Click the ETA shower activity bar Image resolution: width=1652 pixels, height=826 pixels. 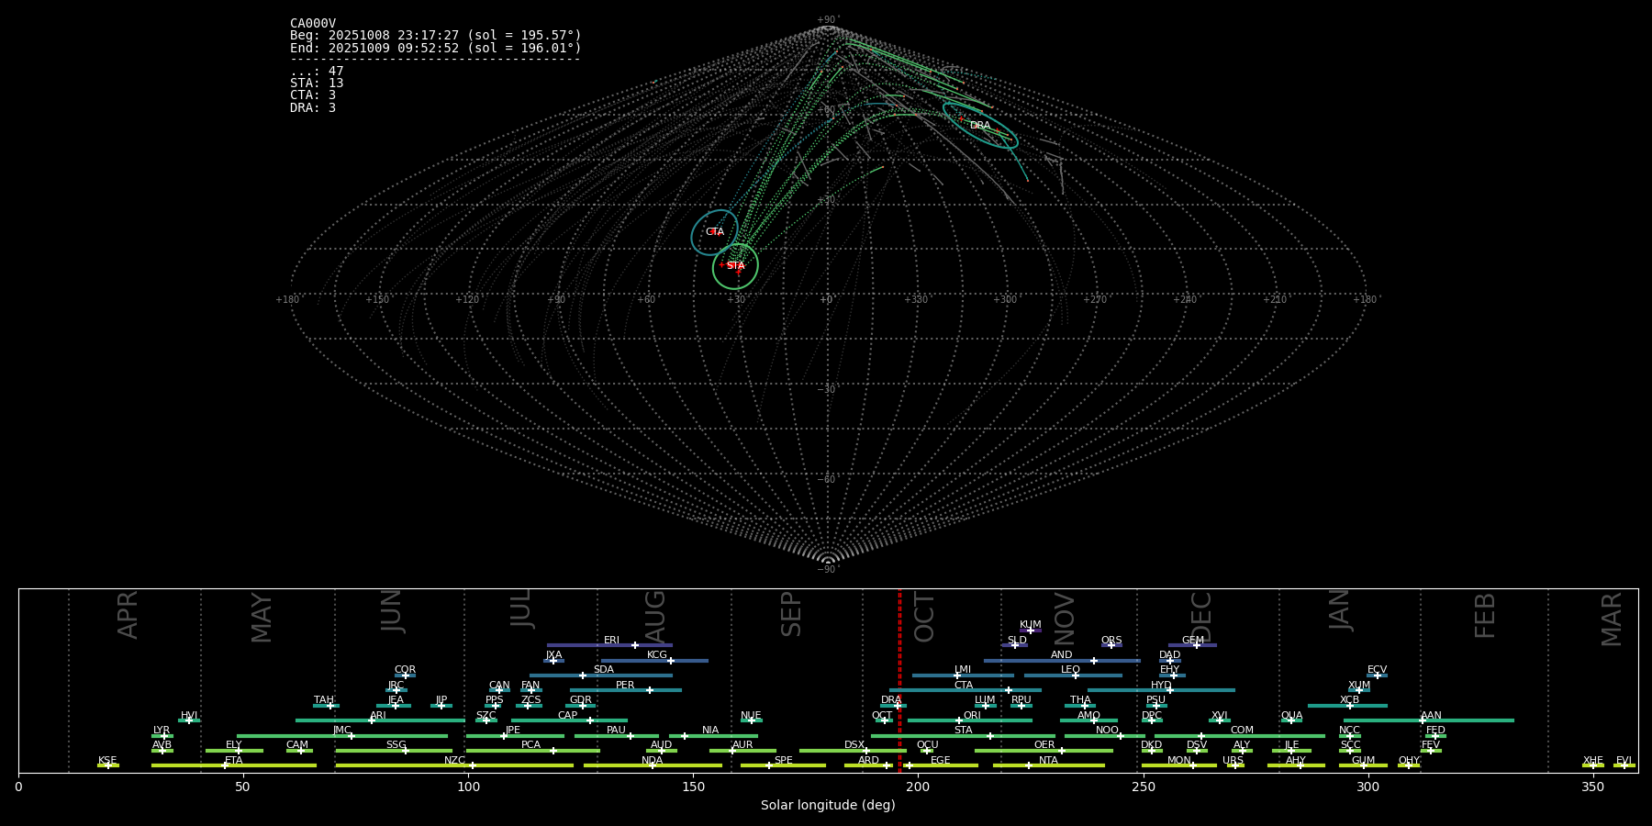(275, 765)
